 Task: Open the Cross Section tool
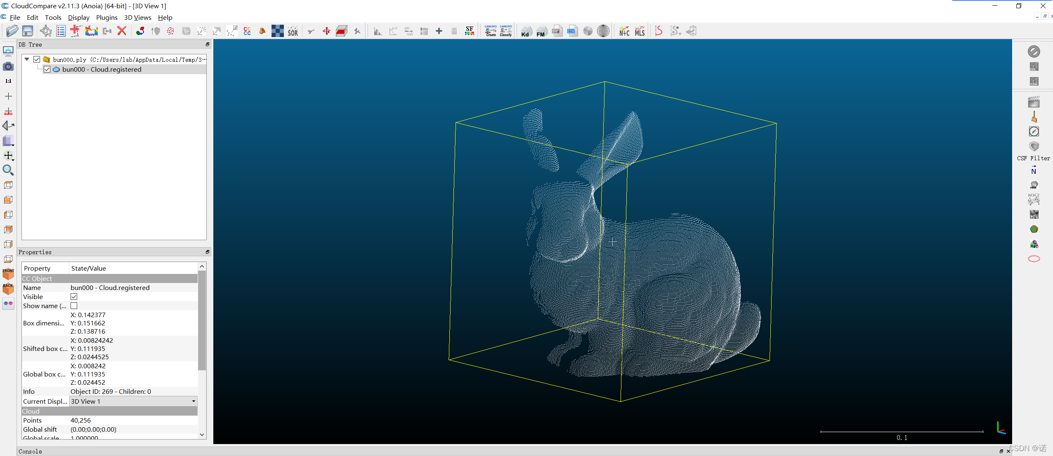tap(342, 31)
